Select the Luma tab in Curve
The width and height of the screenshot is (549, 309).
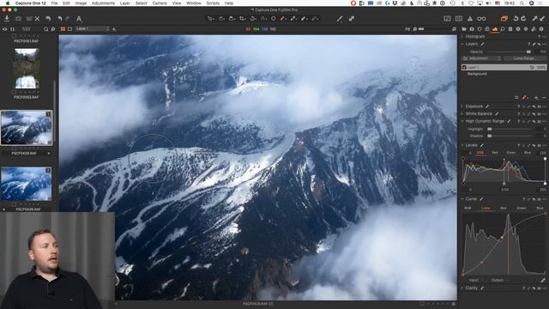(x=486, y=208)
